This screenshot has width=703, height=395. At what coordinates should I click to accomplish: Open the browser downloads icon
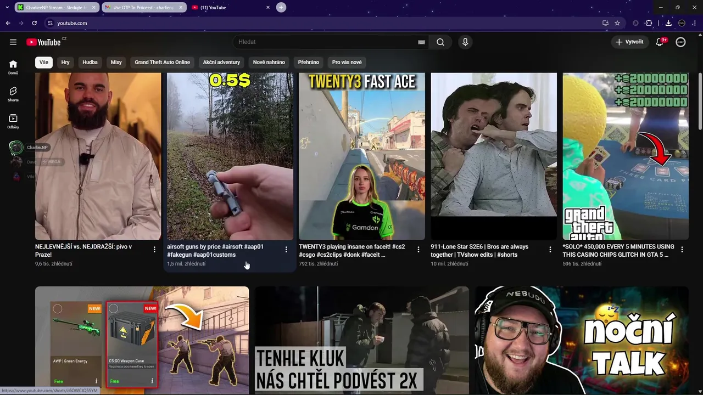click(668, 23)
